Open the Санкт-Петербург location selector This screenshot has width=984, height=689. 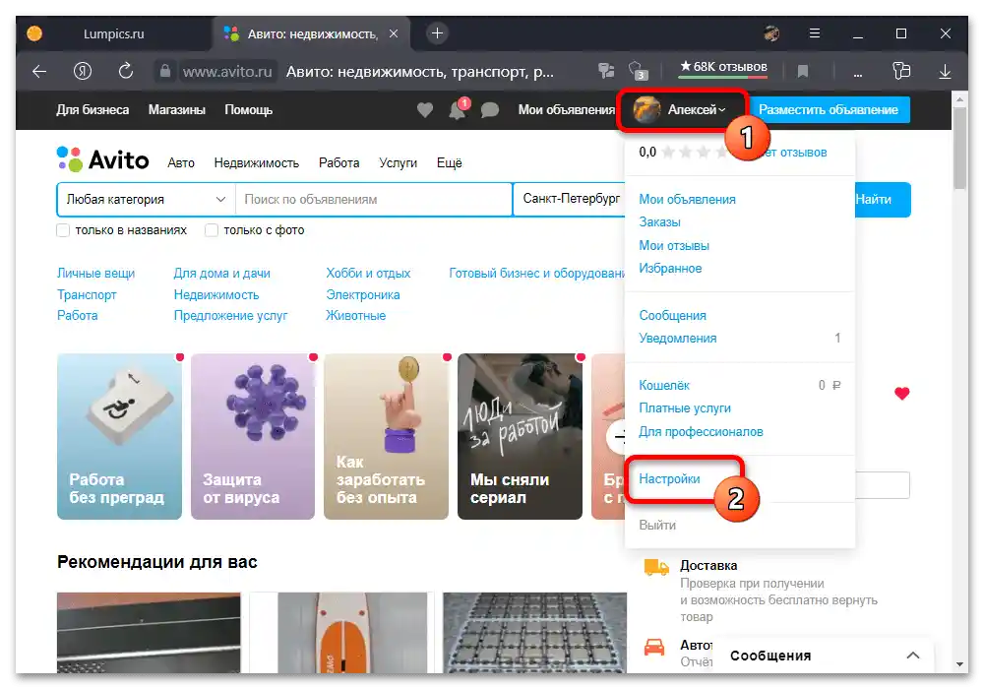570,200
